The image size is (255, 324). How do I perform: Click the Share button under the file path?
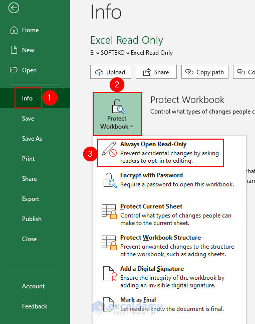point(156,72)
